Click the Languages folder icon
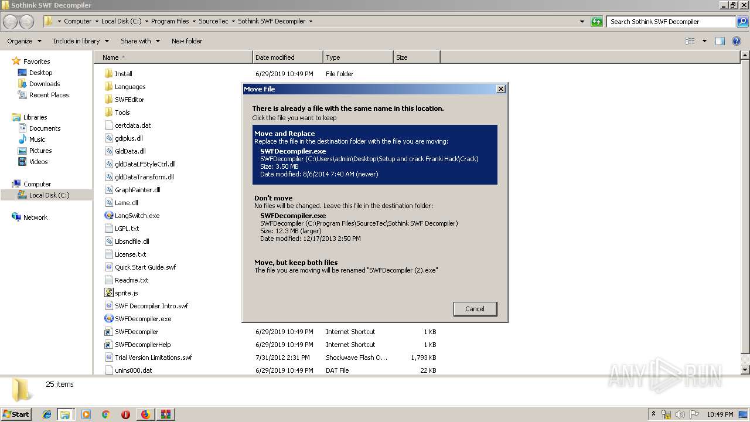Screen dimensions: 750x422 [x=108, y=87]
